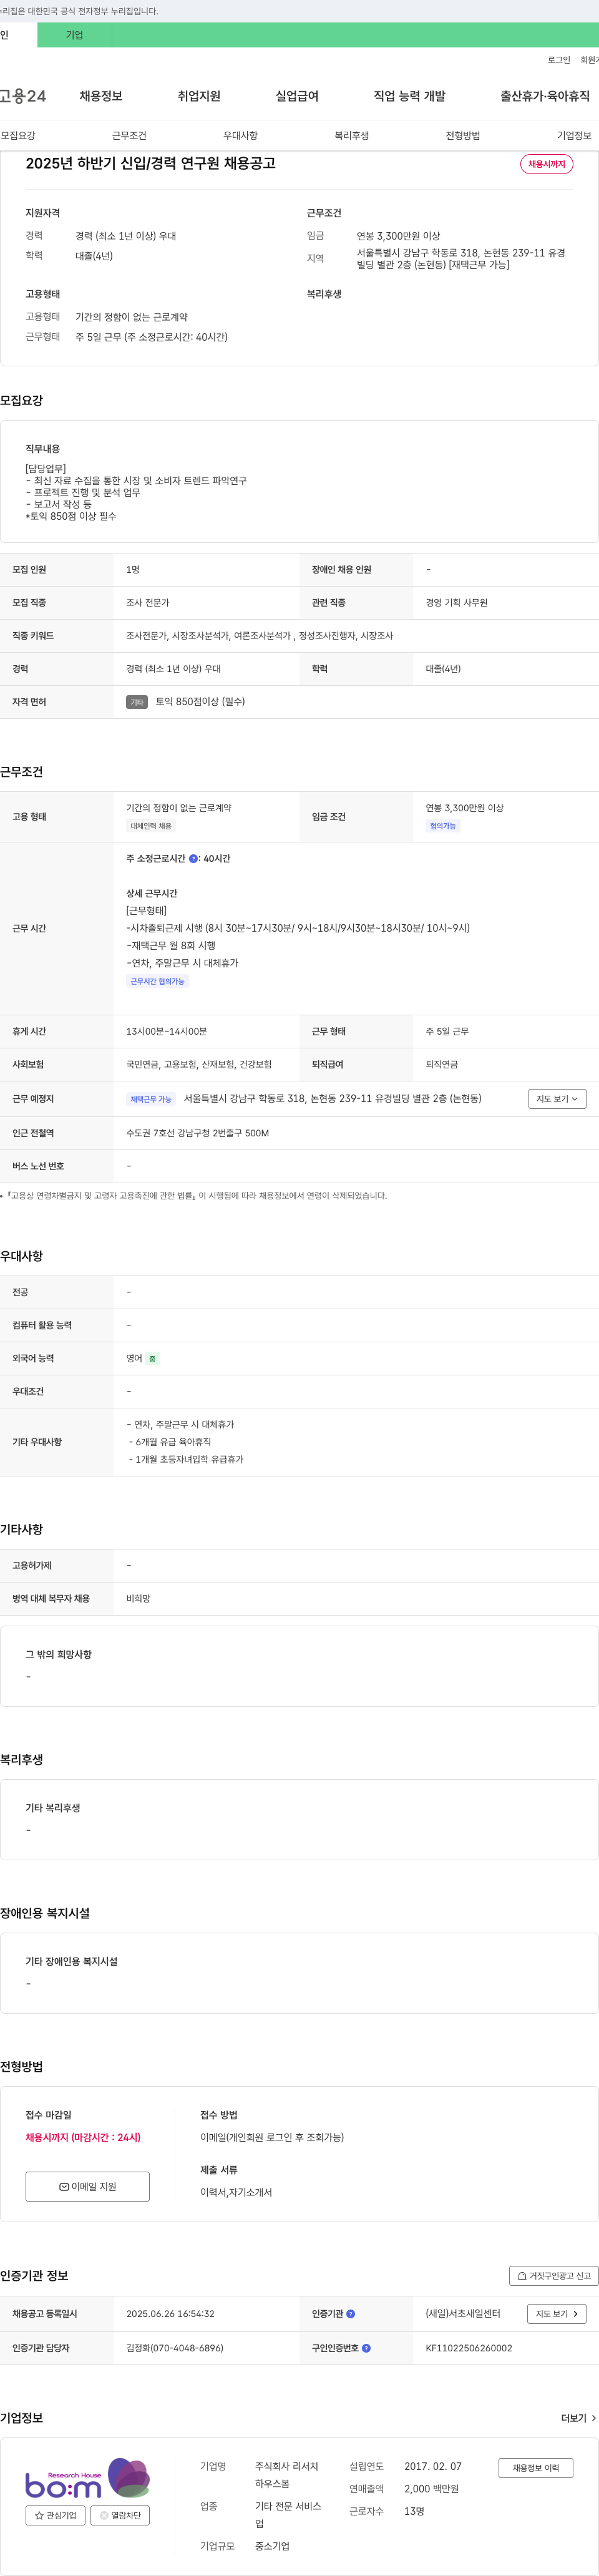Click the 구인인증번호 value KF11022506260002
This screenshot has width=599, height=2576.
(469, 2348)
